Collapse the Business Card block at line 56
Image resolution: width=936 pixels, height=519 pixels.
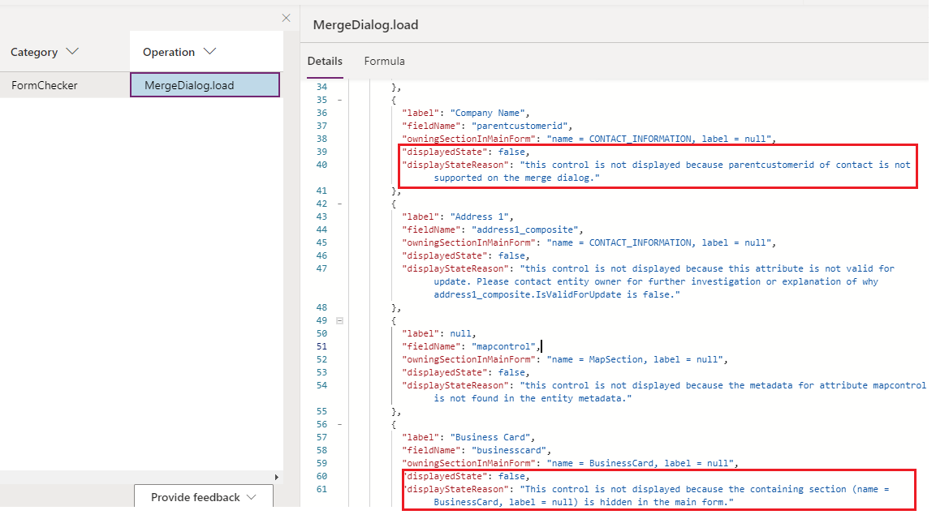(x=338, y=424)
